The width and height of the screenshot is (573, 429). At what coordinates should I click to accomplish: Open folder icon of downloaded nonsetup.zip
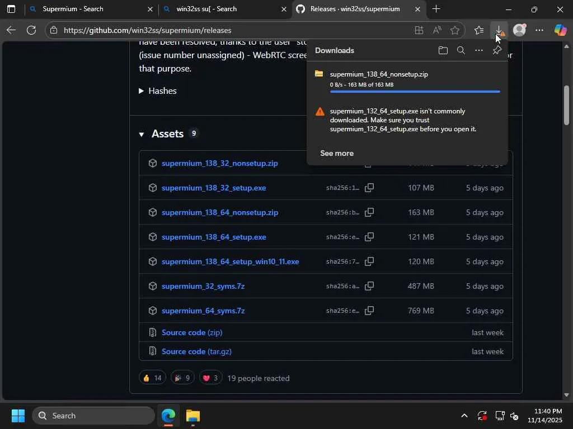[319, 74]
